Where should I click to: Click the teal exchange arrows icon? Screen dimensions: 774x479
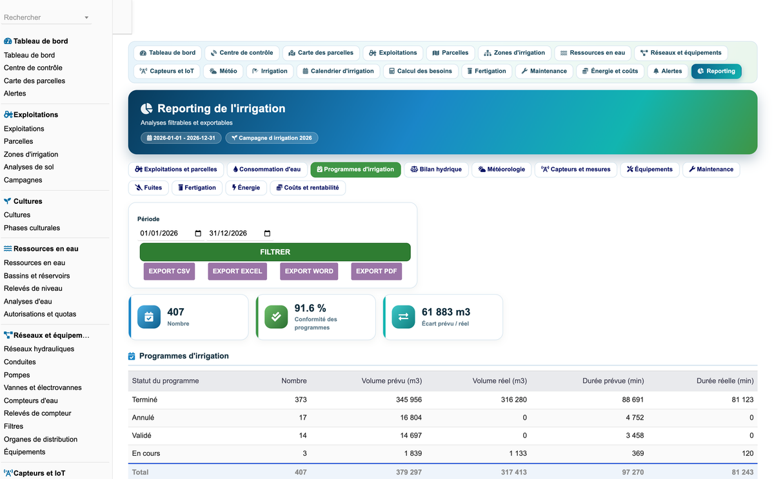(403, 317)
